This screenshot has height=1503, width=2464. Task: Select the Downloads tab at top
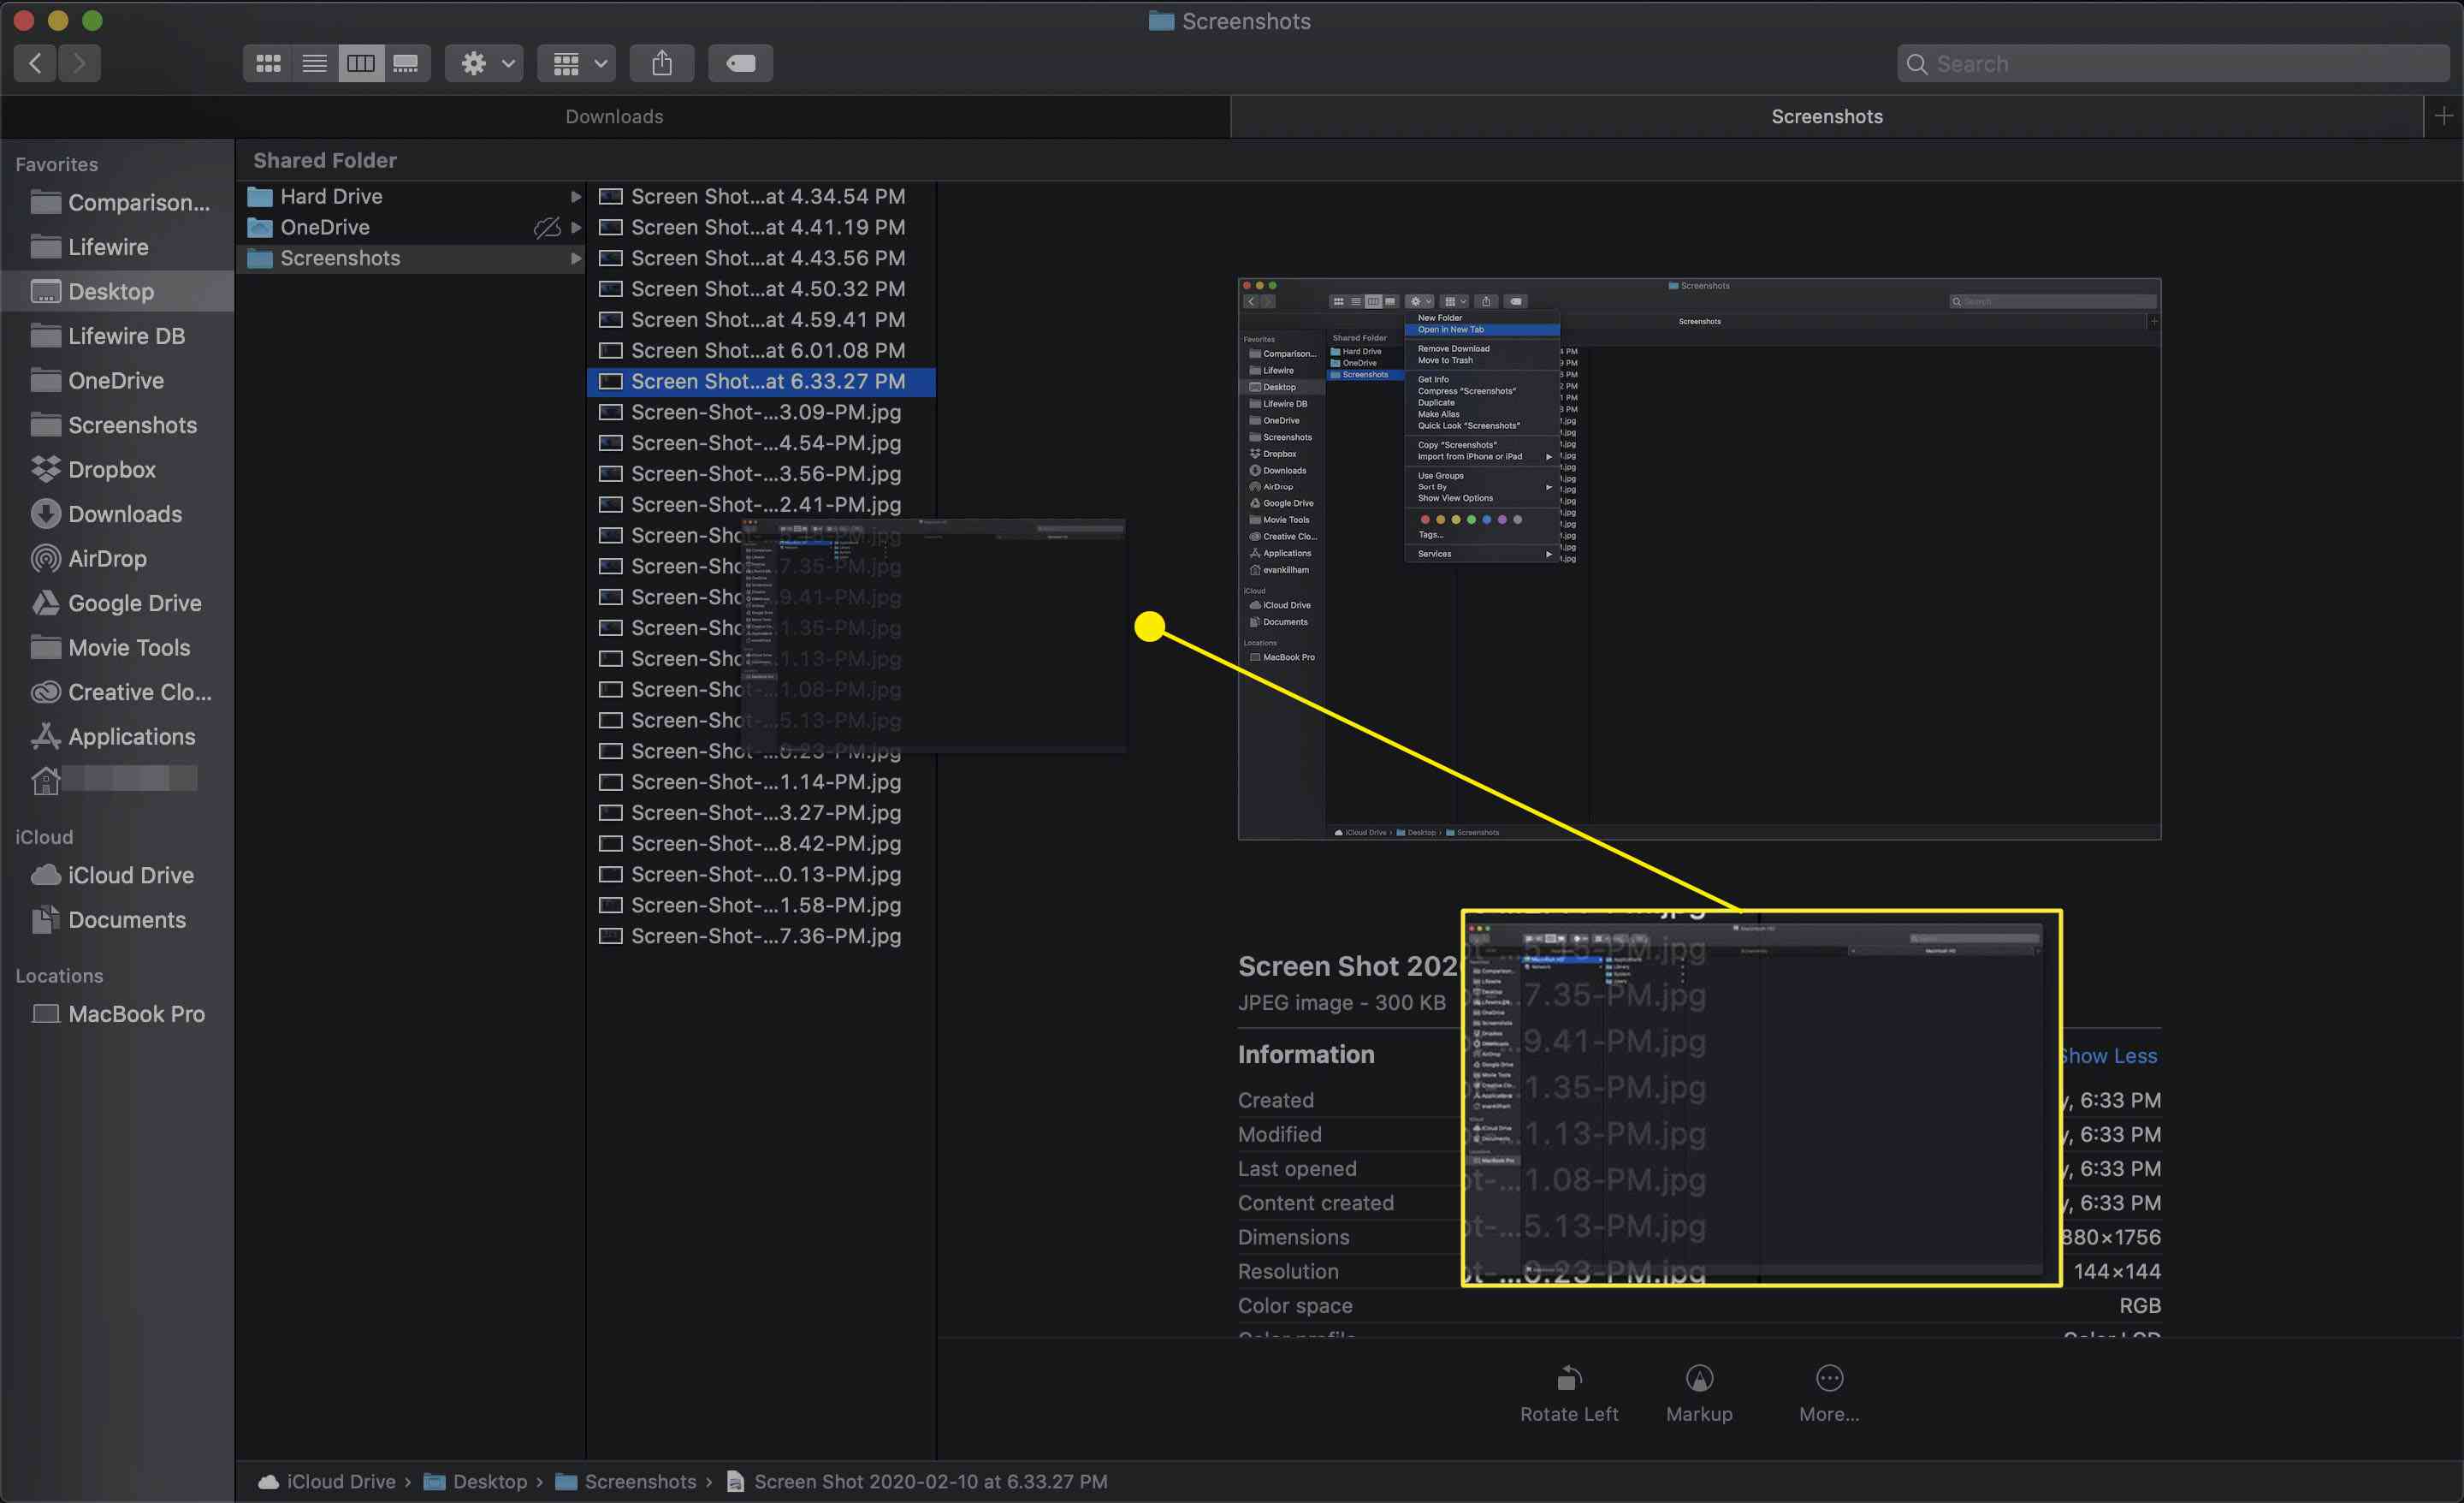[614, 116]
